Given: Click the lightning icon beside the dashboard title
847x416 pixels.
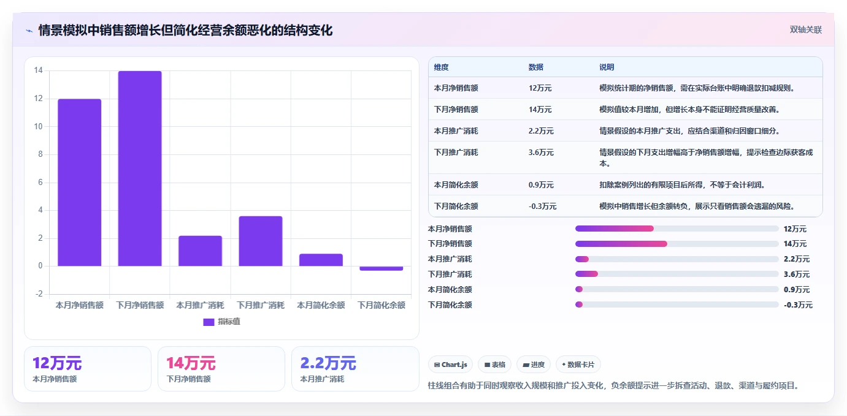Looking at the screenshot, I should 29,31.
